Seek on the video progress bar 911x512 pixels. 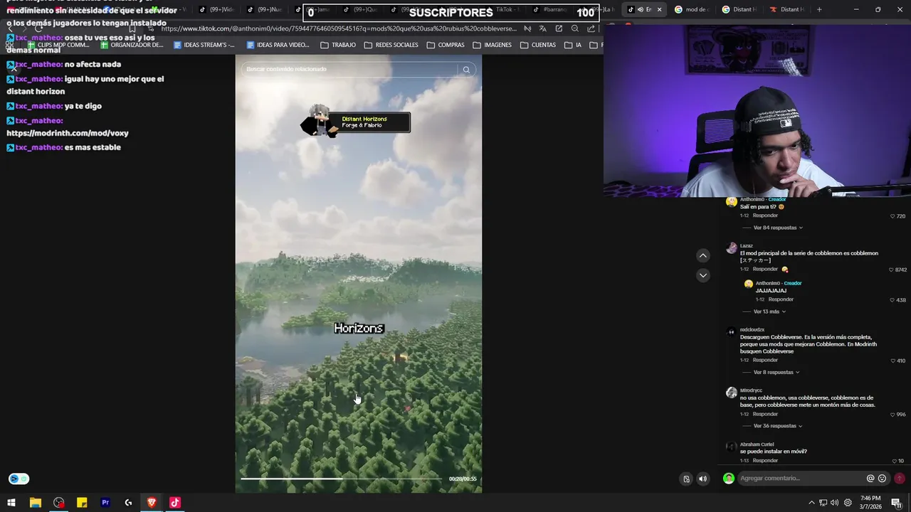[x=341, y=479]
